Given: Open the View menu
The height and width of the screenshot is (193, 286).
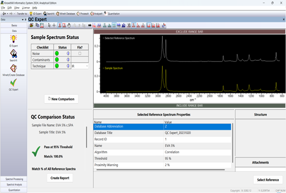Looking at the screenshot, I should coord(17,8).
